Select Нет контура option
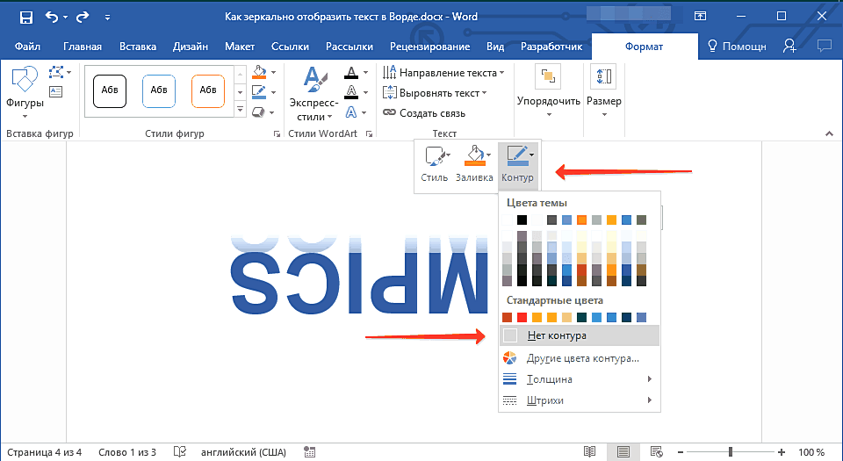The width and height of the screenshot is (843, 461). point(557,335)
